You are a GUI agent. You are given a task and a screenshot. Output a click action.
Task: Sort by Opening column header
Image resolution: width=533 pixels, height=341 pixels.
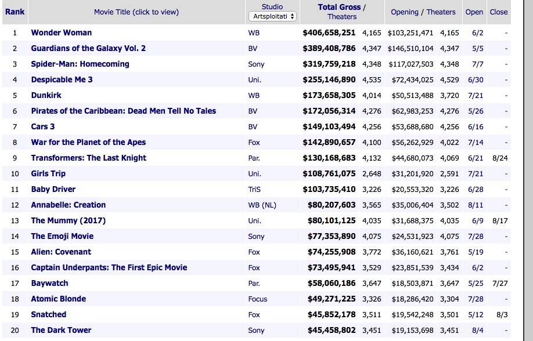(405, 12)
